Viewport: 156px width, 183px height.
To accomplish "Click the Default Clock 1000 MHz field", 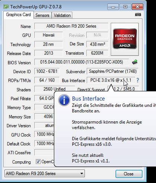I will pyautogui.click(x=44, y=143).
